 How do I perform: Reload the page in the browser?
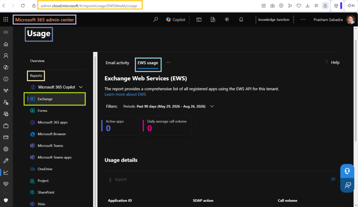pos(23,6)
